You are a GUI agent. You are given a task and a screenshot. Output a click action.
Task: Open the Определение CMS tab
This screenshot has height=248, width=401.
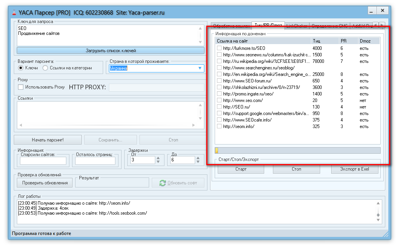tap(330, 26)
